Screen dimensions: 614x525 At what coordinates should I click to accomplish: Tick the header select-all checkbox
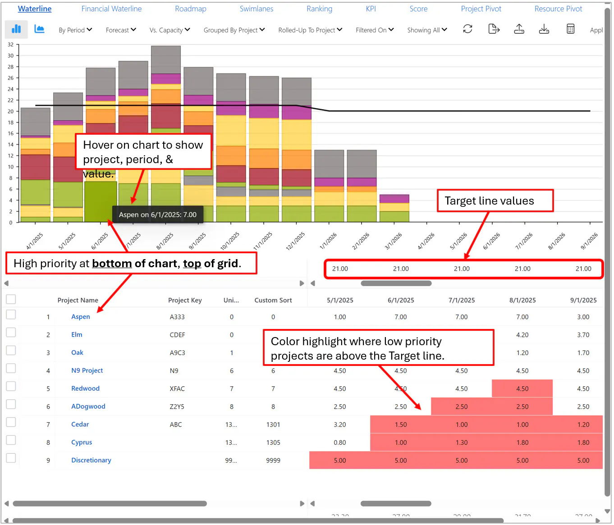pyautogui.click(x=11, y=299)
